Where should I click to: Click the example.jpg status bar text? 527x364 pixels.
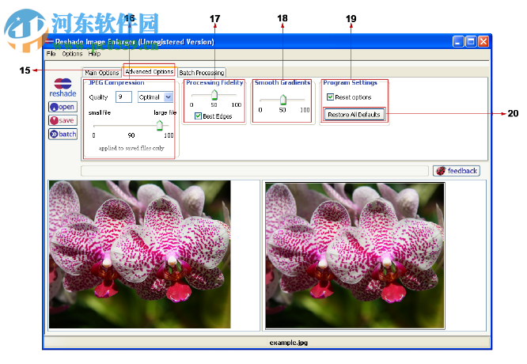[x=288, y=343]
